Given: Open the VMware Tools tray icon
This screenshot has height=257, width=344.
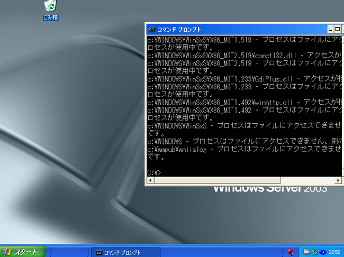Looking at the screenshot, I should click(306, 252).
